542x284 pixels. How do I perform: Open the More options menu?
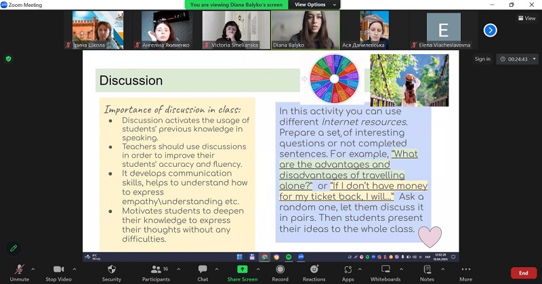(x=465, y=273)
